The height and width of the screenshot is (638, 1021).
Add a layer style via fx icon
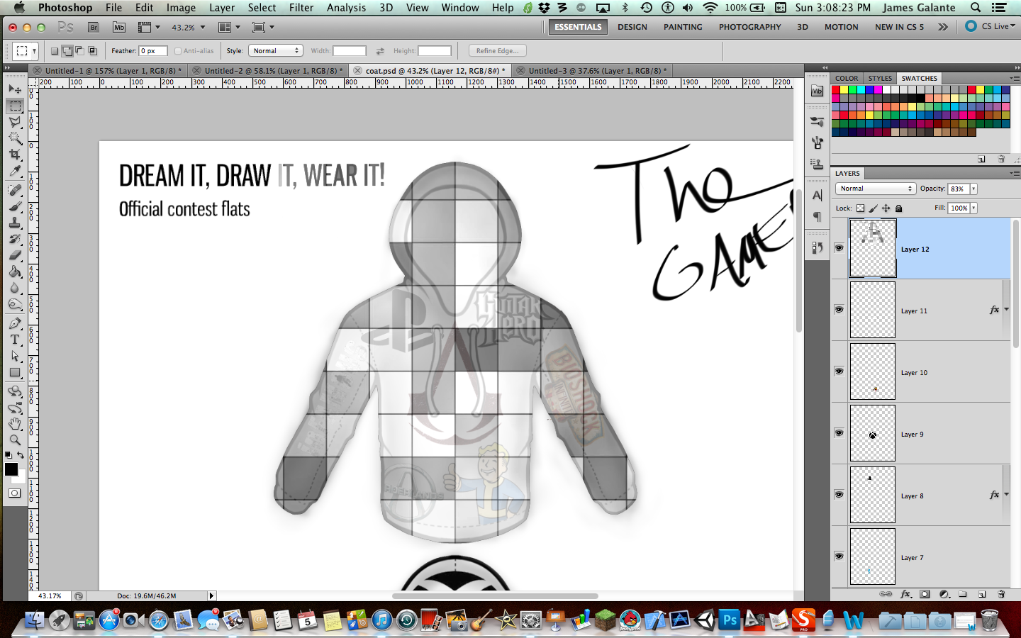click(x=905, y=594)
